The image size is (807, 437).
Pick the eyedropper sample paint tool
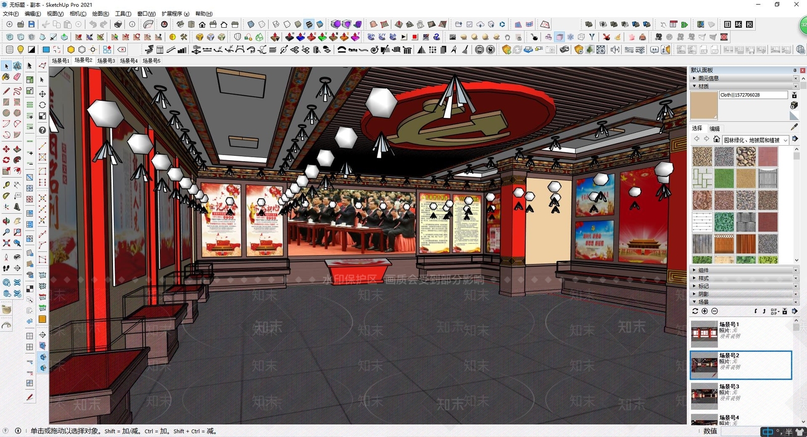(x=794, y=127)
